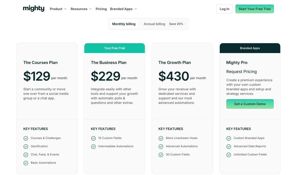This screenshot has width=297, height=175.
Task: Click Courses & Challenges feature text
Action: [x=46, y=138]
